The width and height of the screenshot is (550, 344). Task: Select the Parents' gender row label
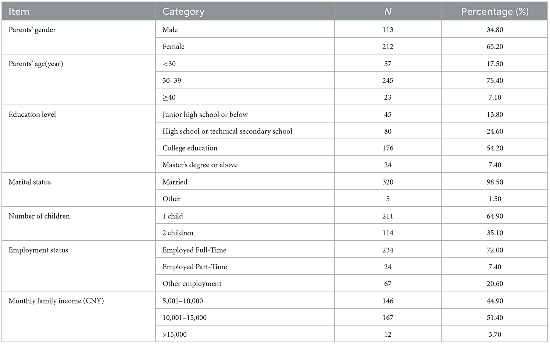point(32,30)
